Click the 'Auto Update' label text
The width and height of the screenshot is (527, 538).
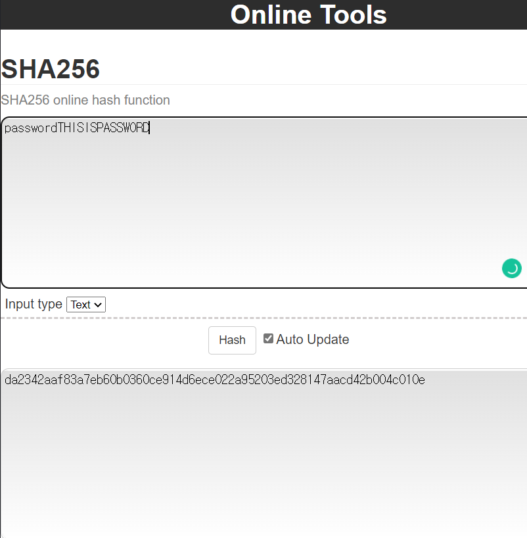coord(313,339)
